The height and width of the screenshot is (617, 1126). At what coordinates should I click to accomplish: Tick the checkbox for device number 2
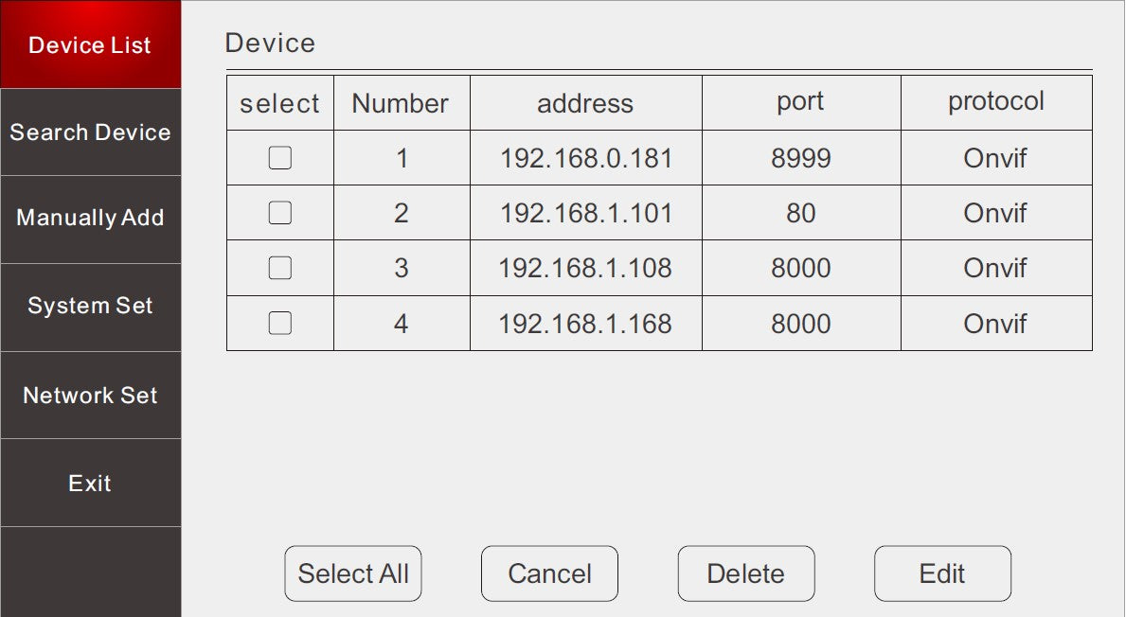[x=279, y=213]
